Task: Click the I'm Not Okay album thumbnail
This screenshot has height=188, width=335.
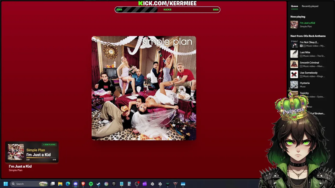Action: coord(294,44)
